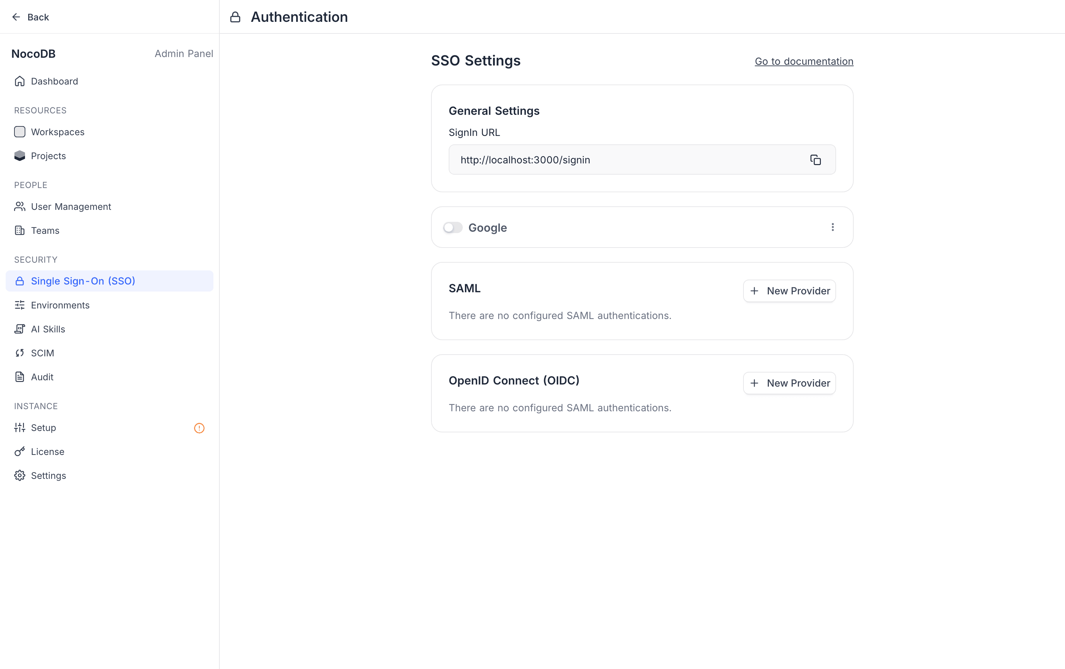This screenshot has width=1065, height=669.
Task: Click the Google provider name
Action: [487, 228]
